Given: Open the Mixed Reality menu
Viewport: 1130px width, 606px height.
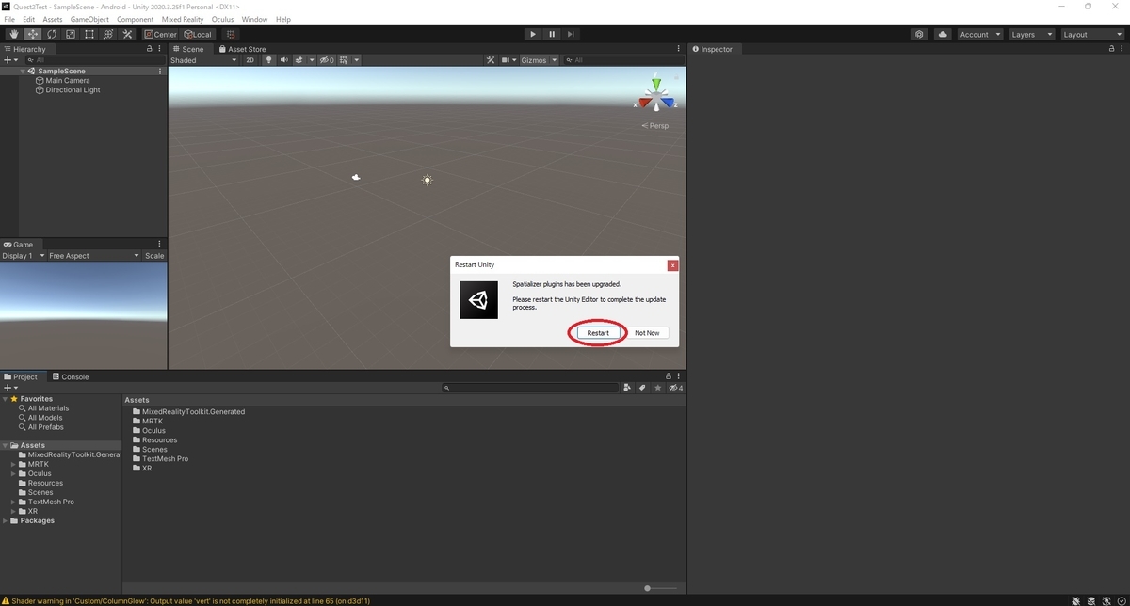Looking at the screenshot, I should pos(183,19).
